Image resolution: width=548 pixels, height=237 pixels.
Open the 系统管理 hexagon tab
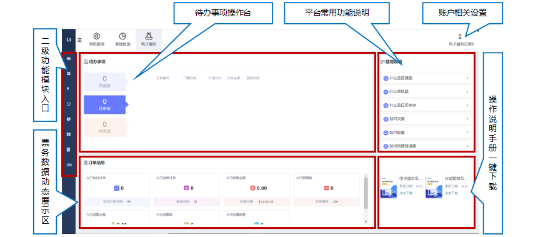[x=96, y=39]
